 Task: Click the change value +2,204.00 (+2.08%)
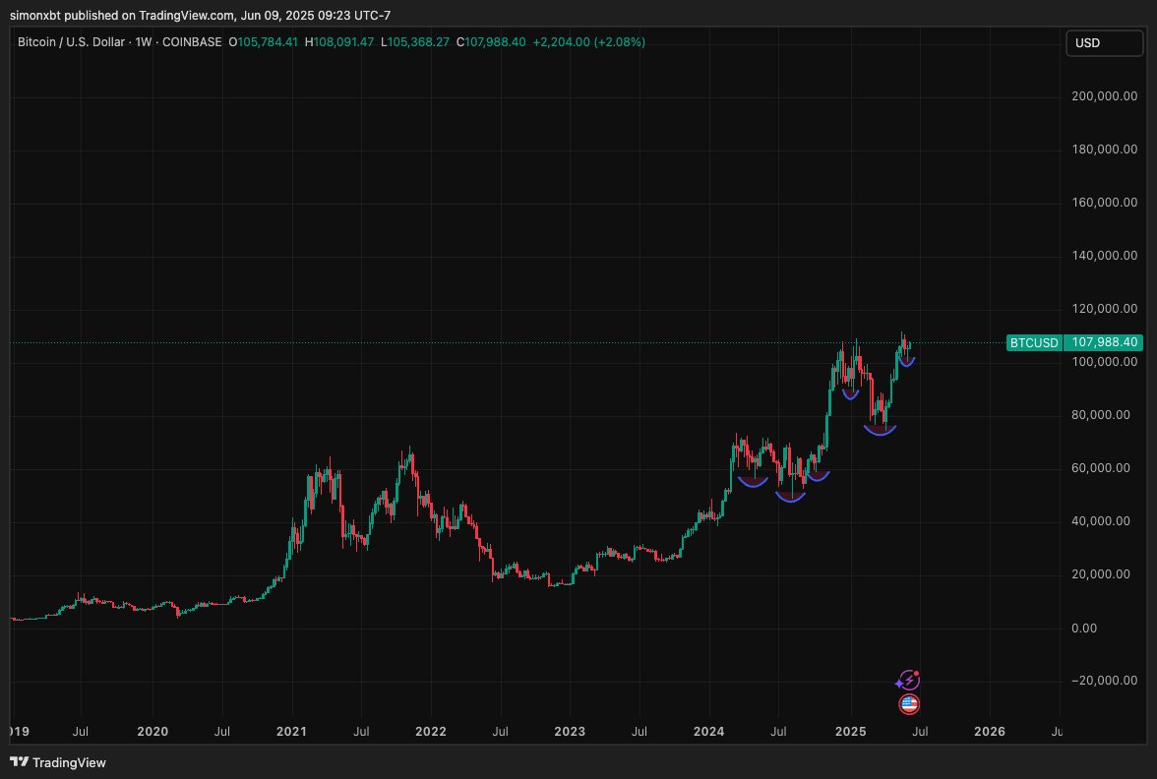coord(588,42)
